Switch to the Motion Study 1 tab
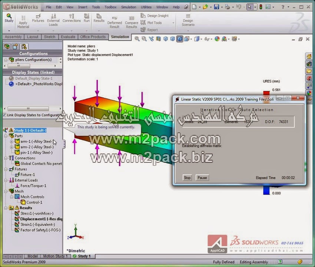 click(x=56, y=256)
